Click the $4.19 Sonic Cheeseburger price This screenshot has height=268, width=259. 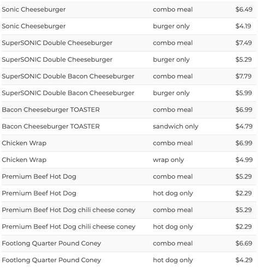(243, 26)
